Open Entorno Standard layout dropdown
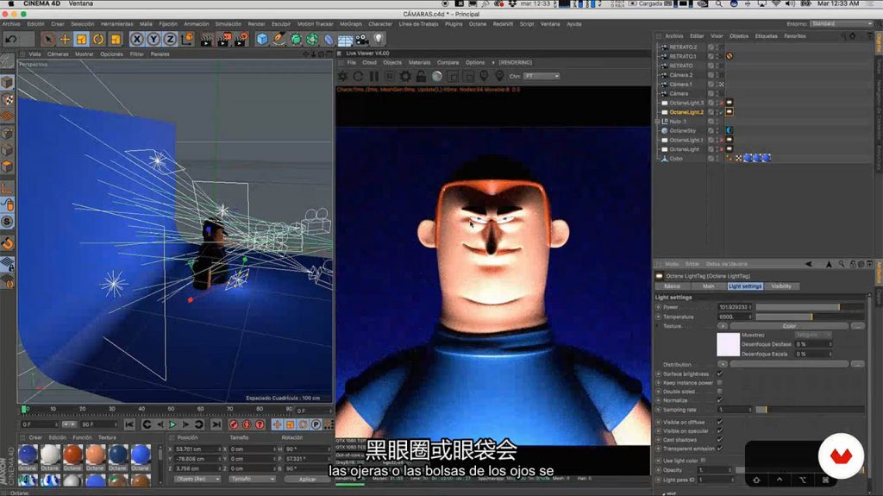883x496 pixels. pyautogui.click(x=842, y=23)
